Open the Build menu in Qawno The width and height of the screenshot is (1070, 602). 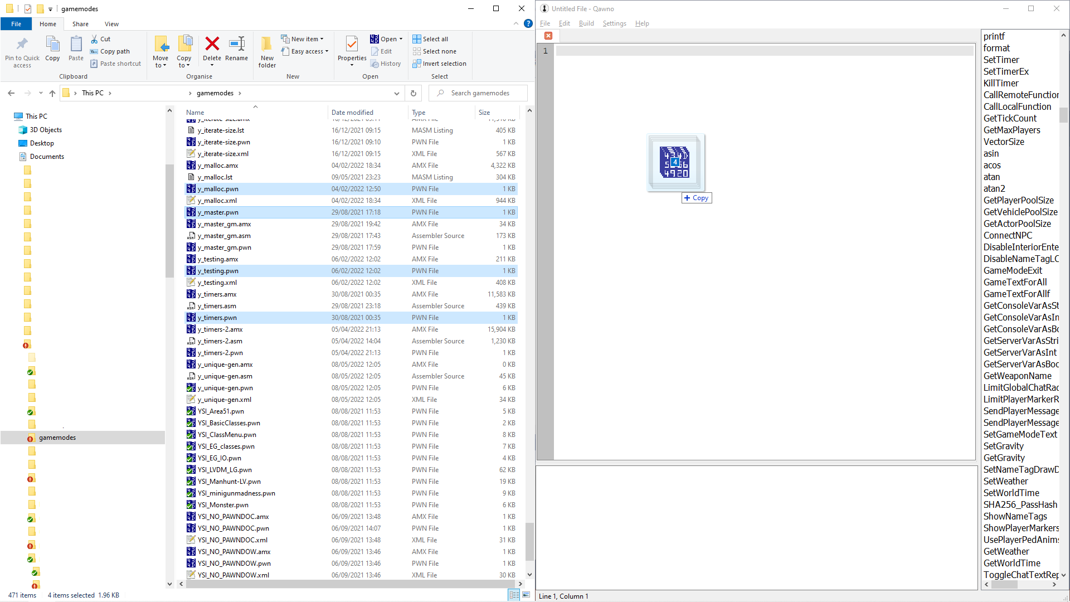point(586,23)
